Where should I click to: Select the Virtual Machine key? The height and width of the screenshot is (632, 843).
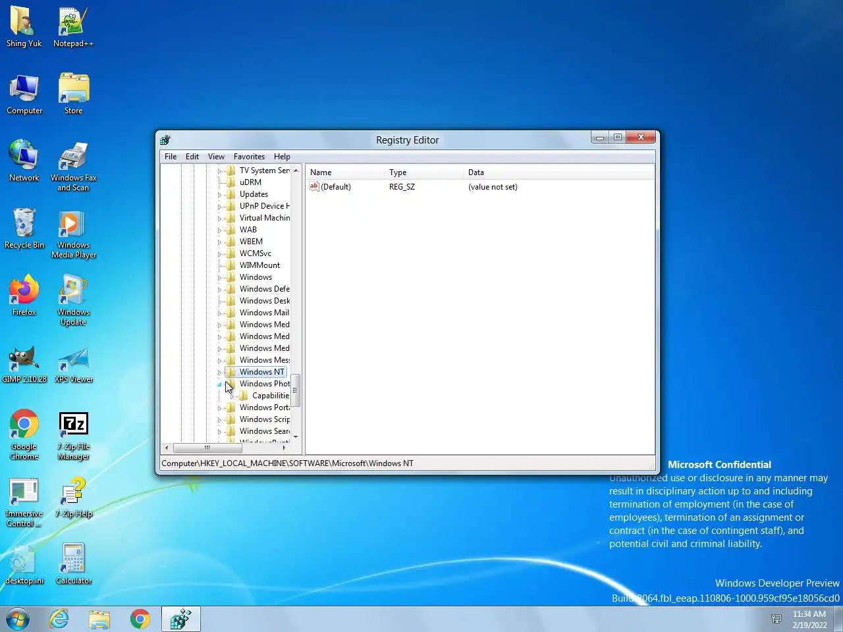264,218
